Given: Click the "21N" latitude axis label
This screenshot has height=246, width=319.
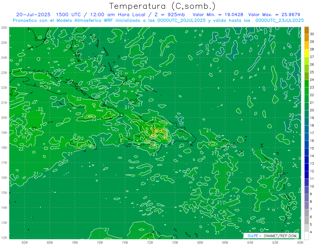Looking at the screenshot, I should pyautogui.click(x=4, y=102).
